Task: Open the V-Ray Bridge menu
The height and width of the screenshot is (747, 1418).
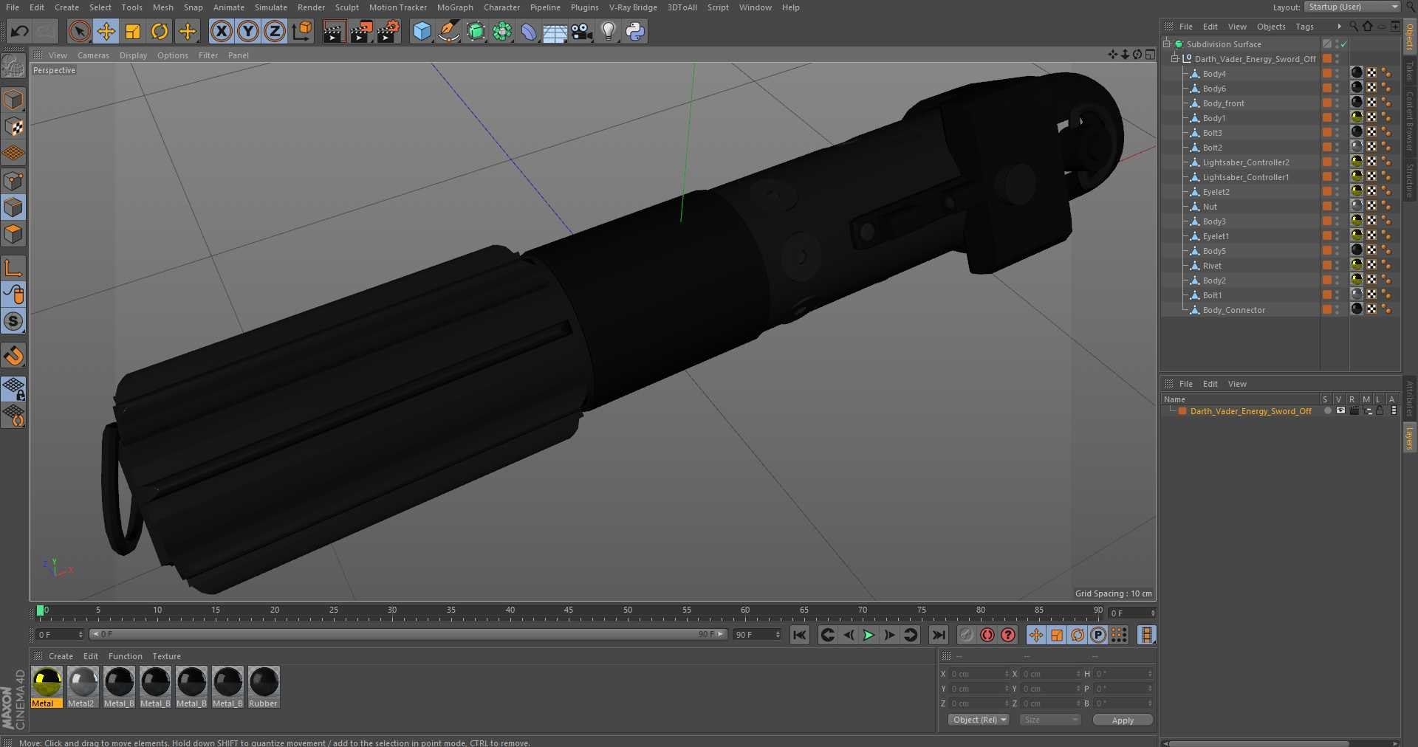Action: (x=633, y=7)
